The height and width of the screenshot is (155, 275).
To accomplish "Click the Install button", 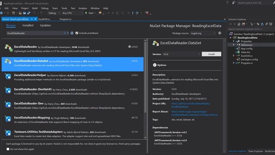I will (x=211, y=54).
